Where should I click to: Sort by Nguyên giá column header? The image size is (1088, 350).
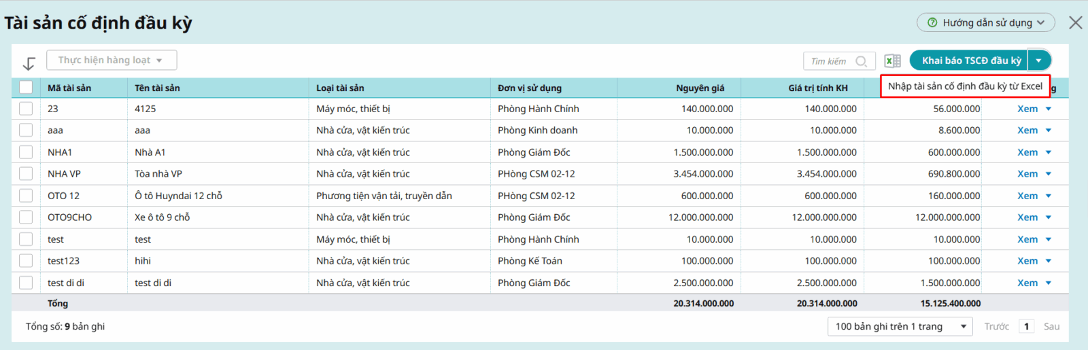point(700,88)
